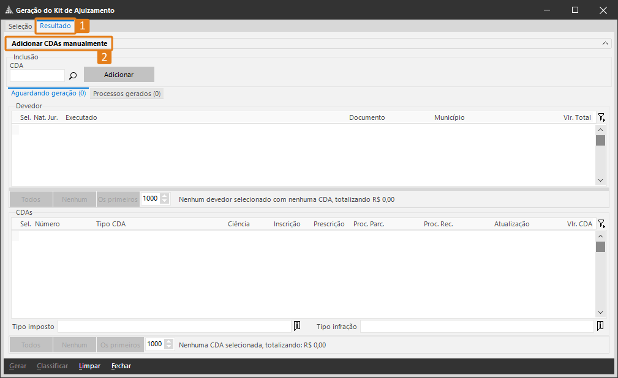Collapse the Adicionar CDAs manualmente section
The height and width of the screenshot is (378, 618).
(606, 43)
